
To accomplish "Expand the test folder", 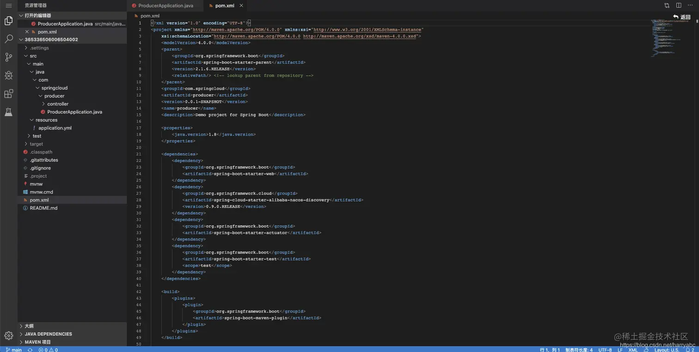I will point(72,136).
